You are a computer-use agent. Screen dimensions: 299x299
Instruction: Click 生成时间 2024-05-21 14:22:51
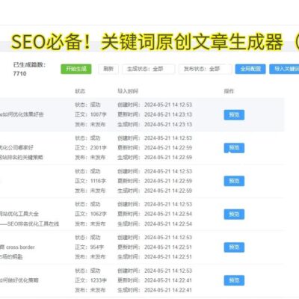[x=155, y=256]
